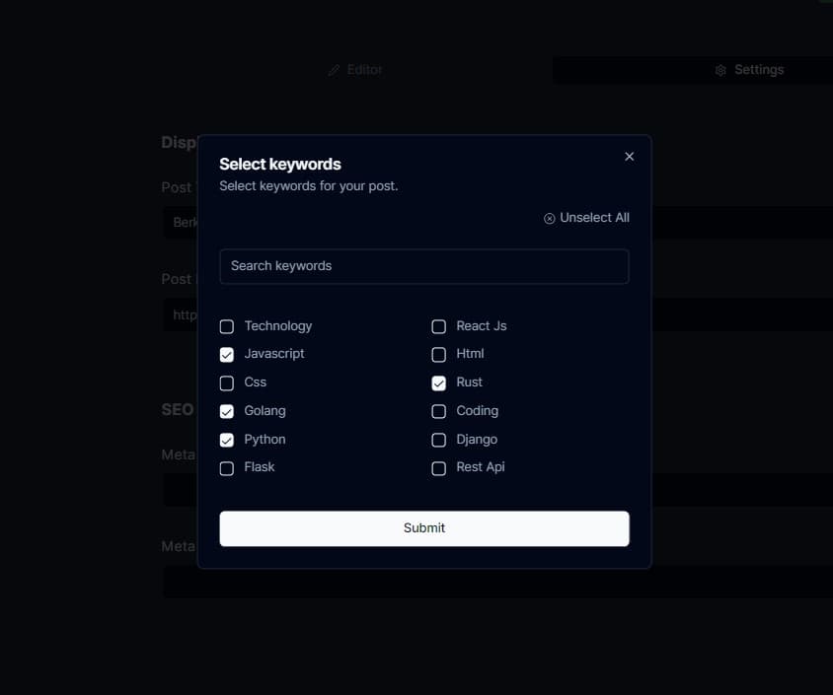Check the Flask keyword checkbox
833x695 pixels.
point(227,468)
